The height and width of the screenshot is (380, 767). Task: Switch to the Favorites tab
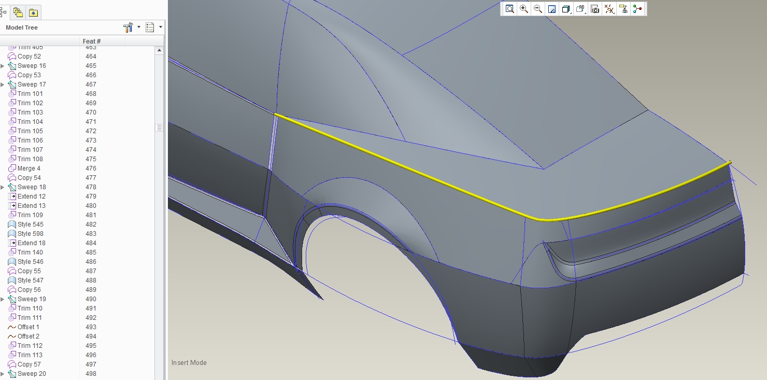pyautogui.click(x=33, y=12)
